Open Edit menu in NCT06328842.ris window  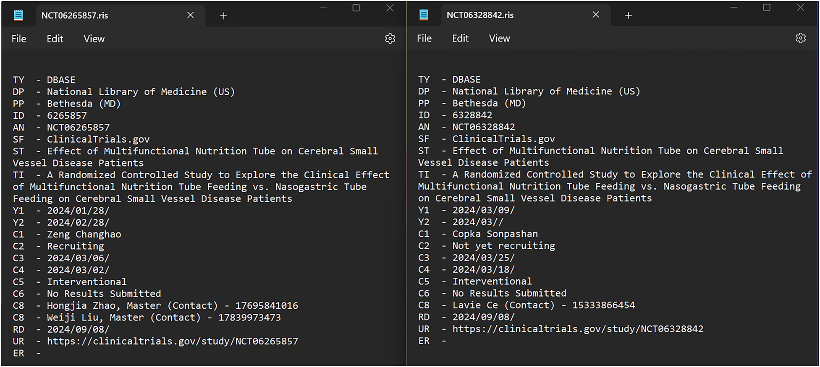(x=460, y=39)
